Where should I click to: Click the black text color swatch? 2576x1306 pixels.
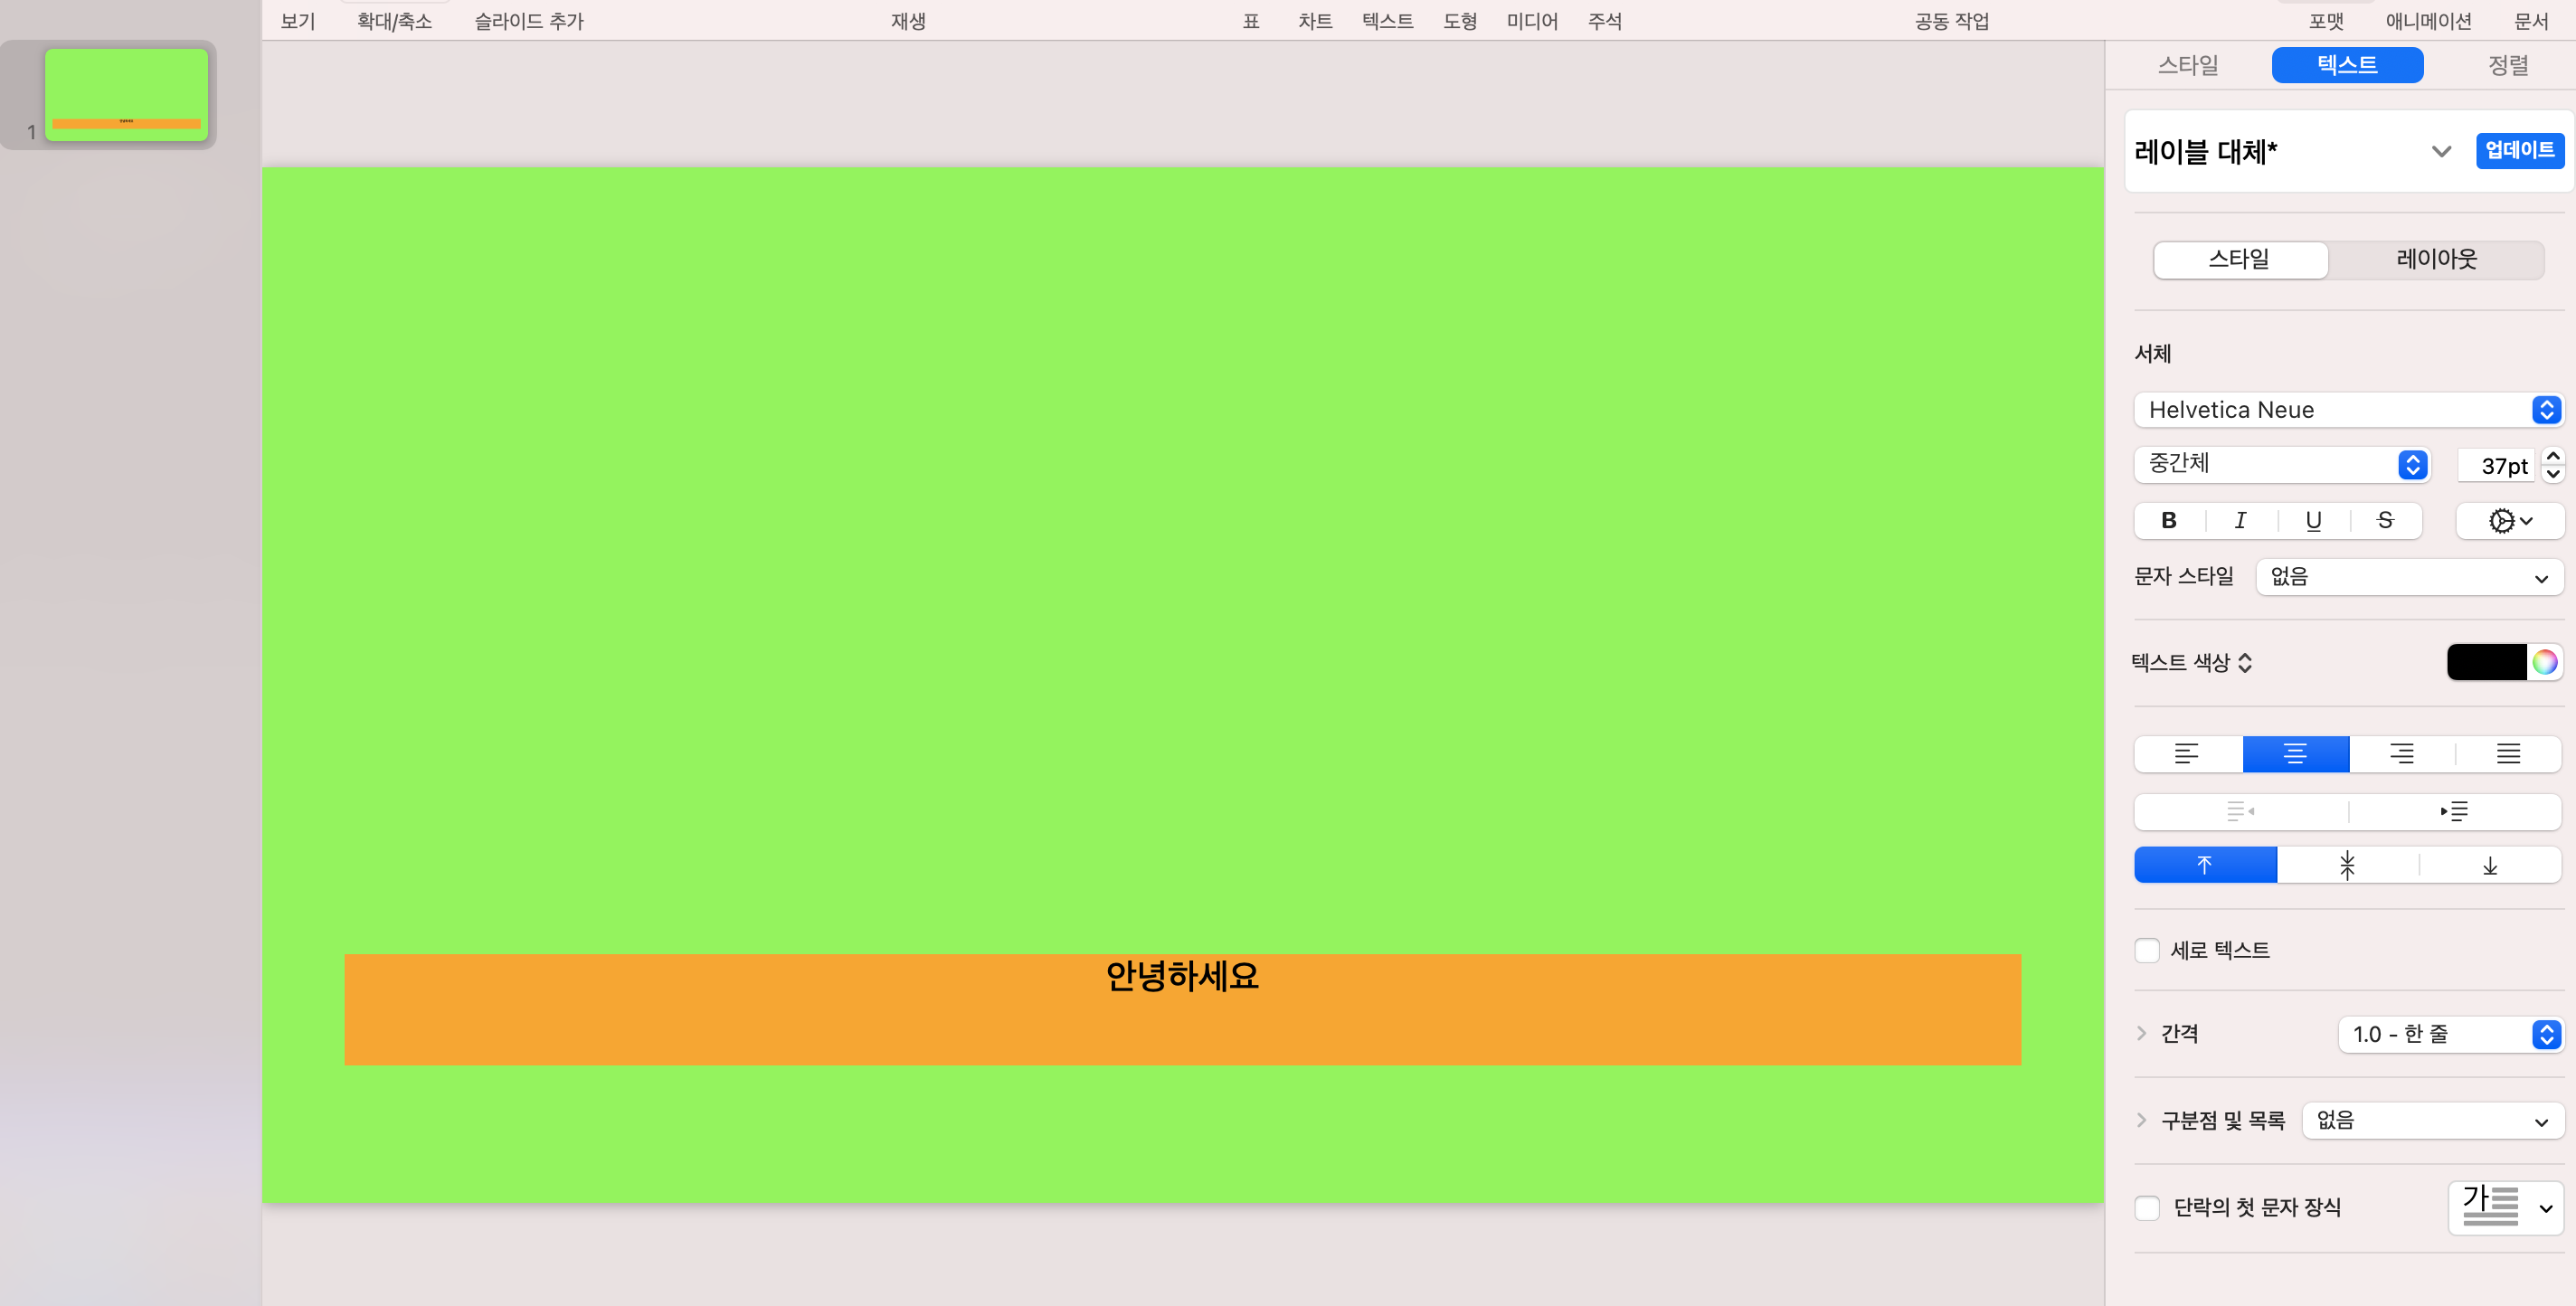tap(2486, 662)
